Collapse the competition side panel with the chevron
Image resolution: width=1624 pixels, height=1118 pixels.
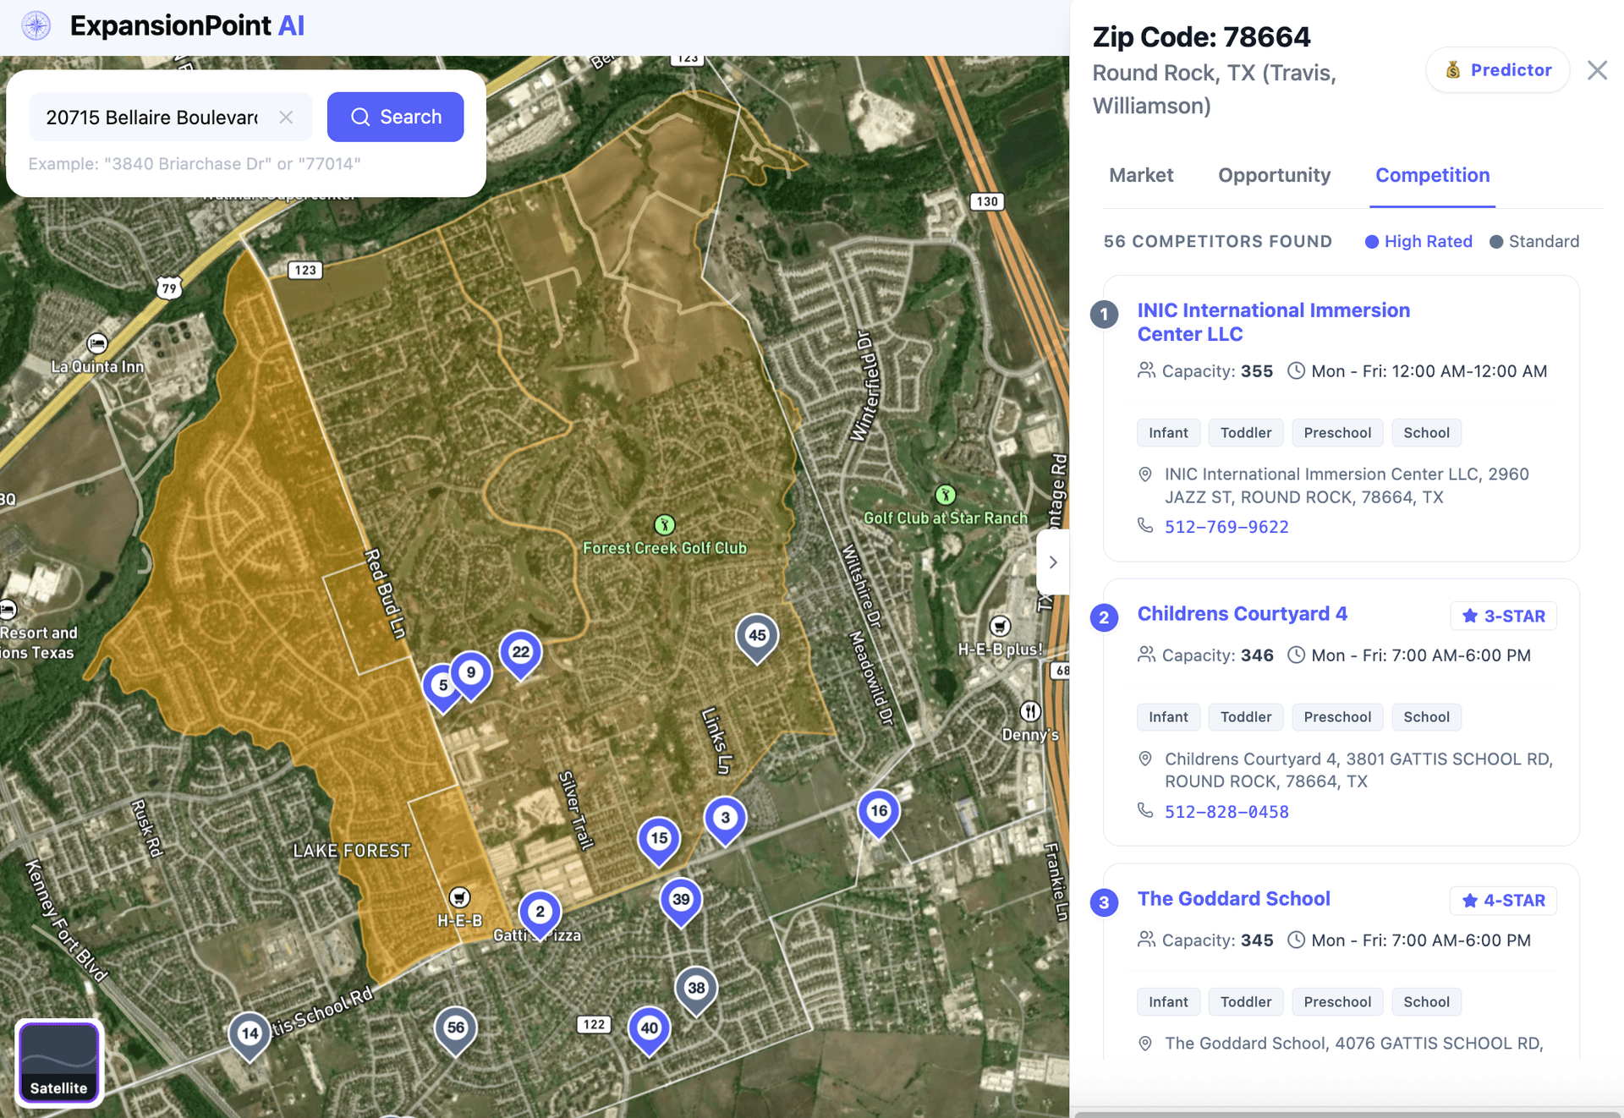1053,562
